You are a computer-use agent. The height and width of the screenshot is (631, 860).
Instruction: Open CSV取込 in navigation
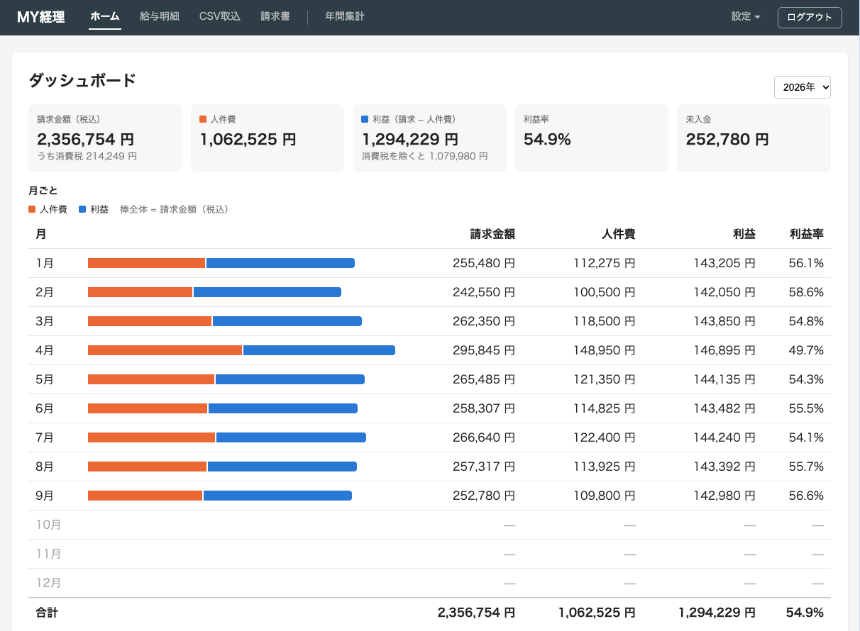coord(220,16)
